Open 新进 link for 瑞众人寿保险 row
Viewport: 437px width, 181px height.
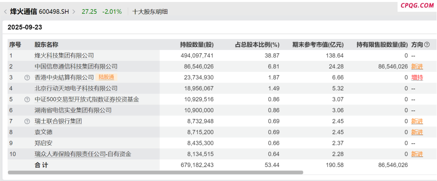click(417, 154)
